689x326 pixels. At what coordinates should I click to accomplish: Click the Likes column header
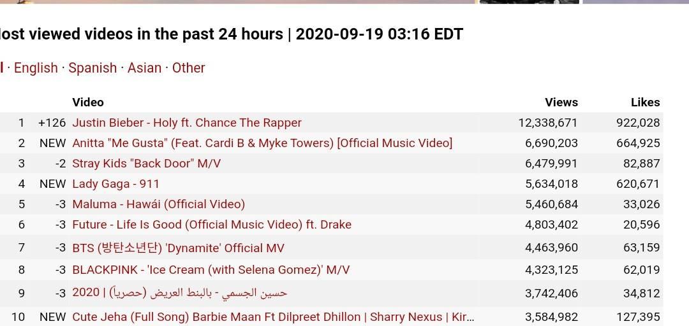pos(645,103)
